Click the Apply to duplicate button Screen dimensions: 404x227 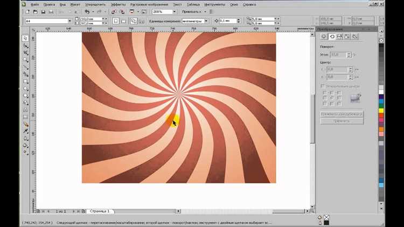pos(342,114)
